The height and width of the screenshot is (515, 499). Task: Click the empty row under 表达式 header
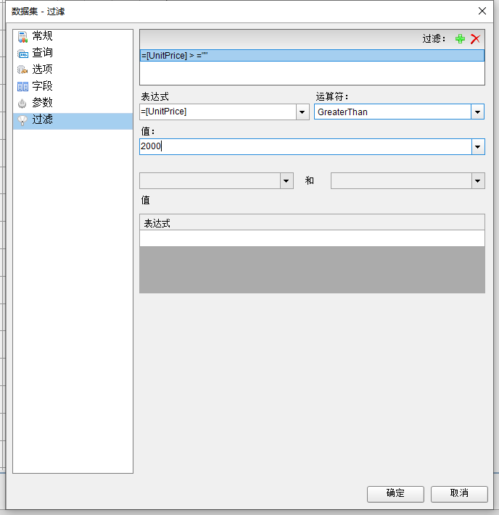pos(312,238)
